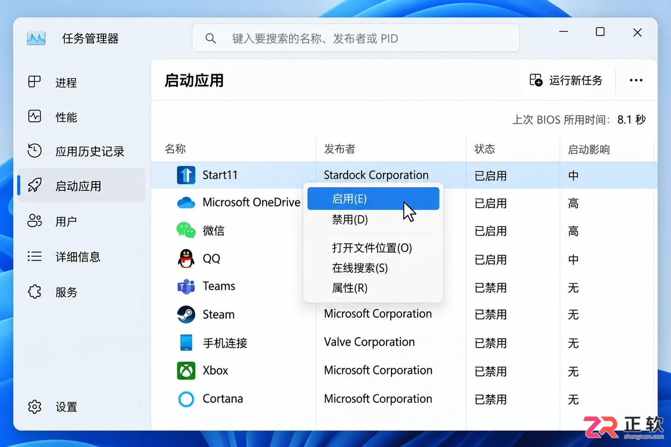671x447 pixels.
Task: Sort by the 名称 column header
Action: (x=175, y=149)
